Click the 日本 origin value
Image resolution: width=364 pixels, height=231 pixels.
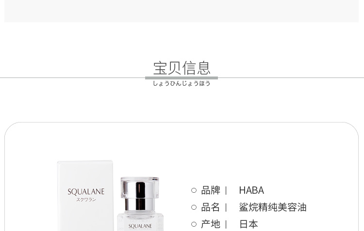pyautogui.click(x=248, y=224)
